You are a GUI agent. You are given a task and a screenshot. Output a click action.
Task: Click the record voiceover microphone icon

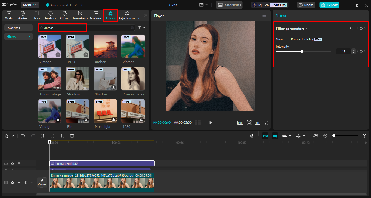click(252, 135)
